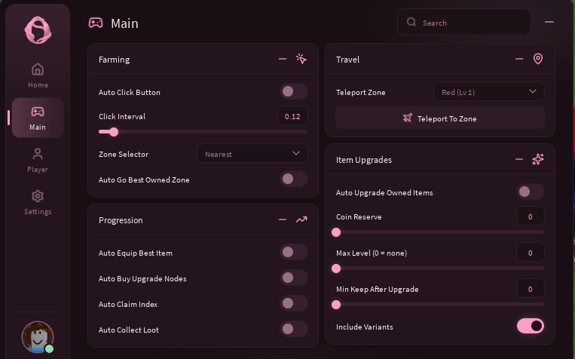Click the Min Keep After Upgrade slider handle
Image resolution: width=575 pixels, height=359 pixels.
tap(336, 305)
